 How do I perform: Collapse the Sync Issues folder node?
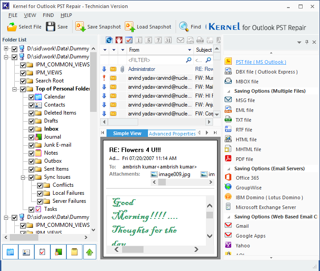(23, 177)
